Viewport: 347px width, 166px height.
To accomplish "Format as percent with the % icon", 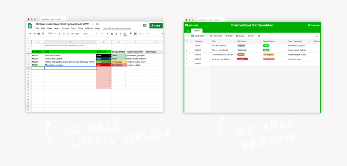I will [x=64, y=34].
